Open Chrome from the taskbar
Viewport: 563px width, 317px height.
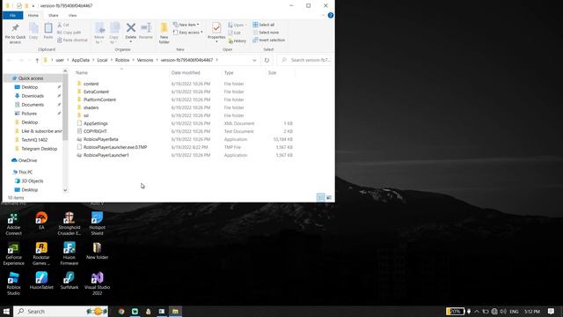pyautogui.click(x=121, y=311)
